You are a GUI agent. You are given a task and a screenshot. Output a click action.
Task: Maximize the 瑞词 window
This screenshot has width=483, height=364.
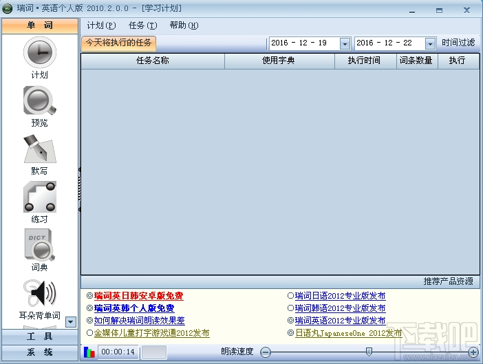tap(439, 11)
